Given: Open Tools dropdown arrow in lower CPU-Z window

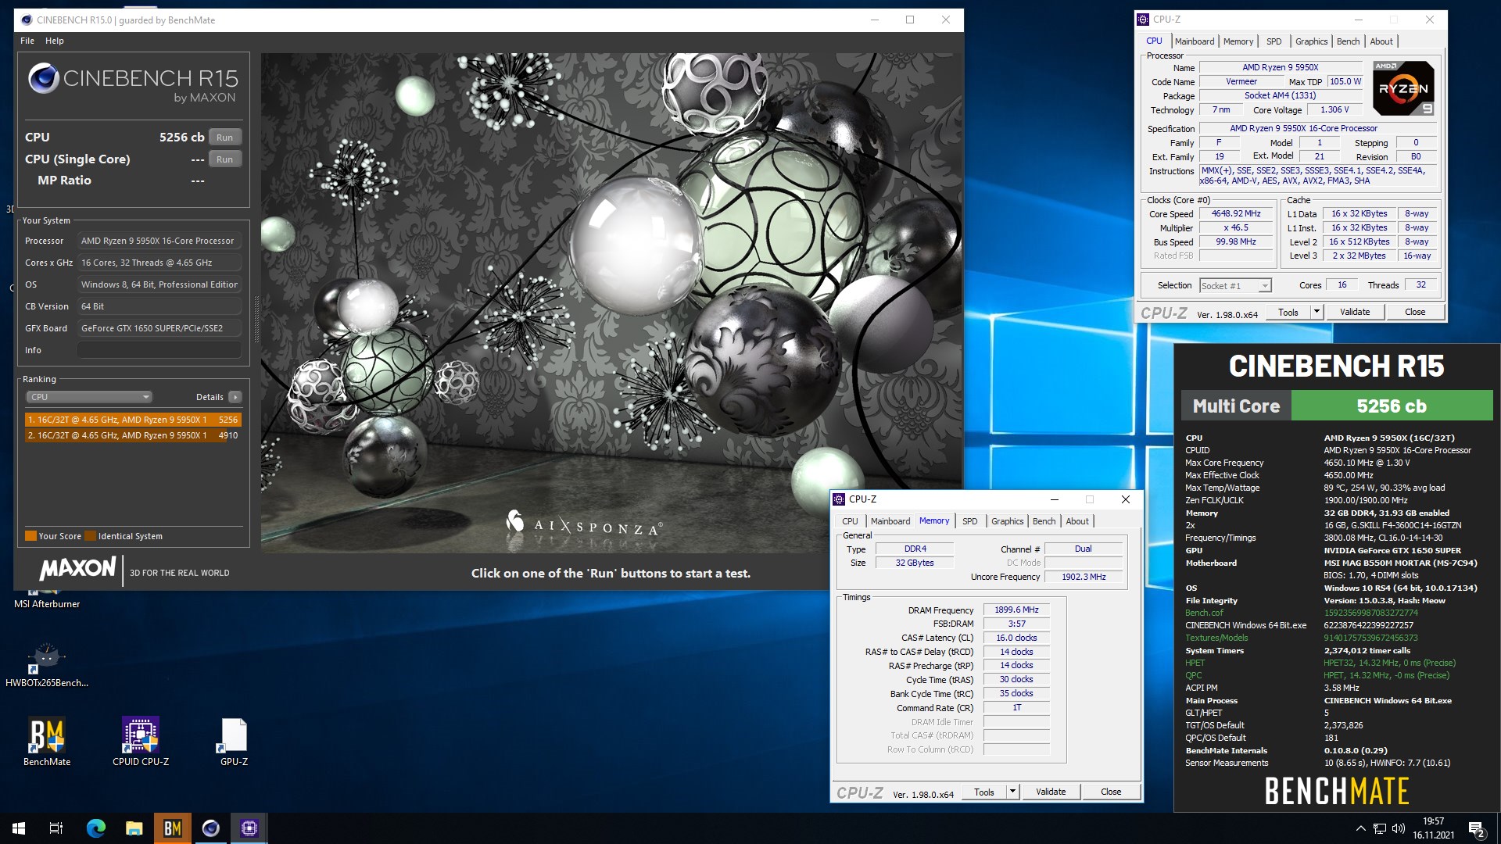Looking at the screenshot, I should (1012, 792).
